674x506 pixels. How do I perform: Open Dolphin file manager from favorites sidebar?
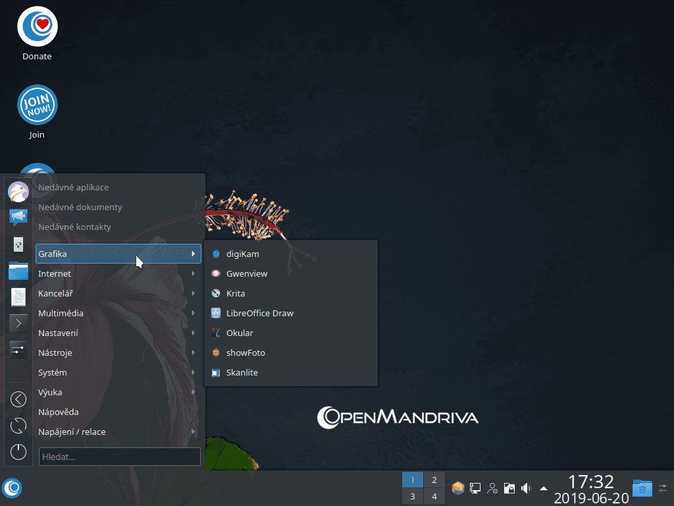tap(18, 270)
